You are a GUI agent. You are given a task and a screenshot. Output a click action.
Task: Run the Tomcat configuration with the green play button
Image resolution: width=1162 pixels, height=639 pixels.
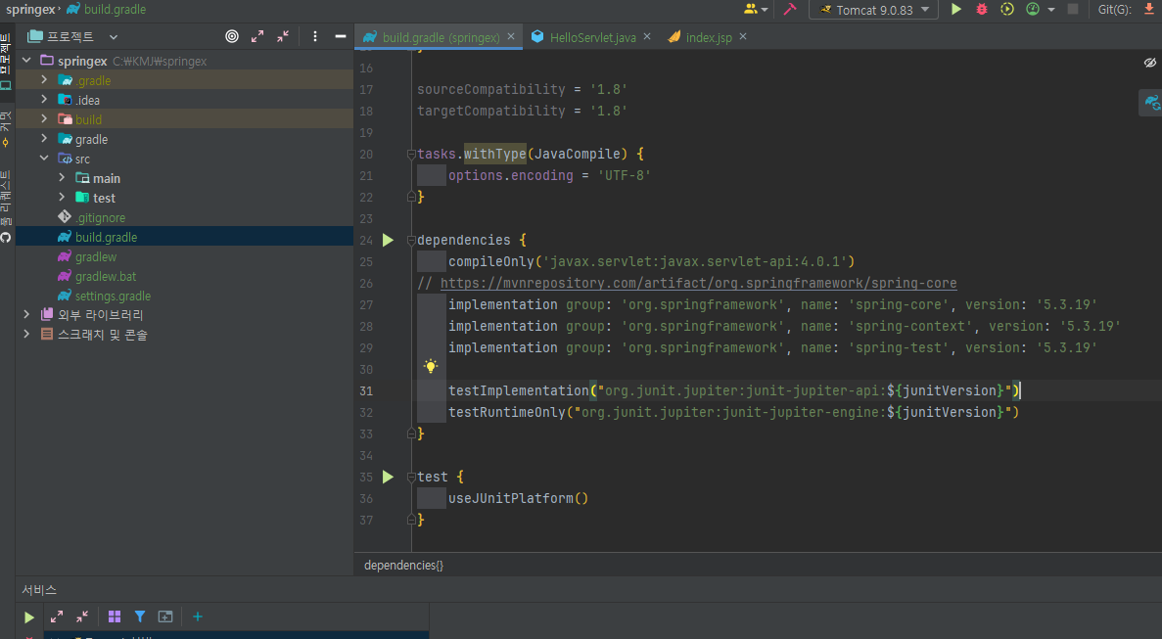956,9
